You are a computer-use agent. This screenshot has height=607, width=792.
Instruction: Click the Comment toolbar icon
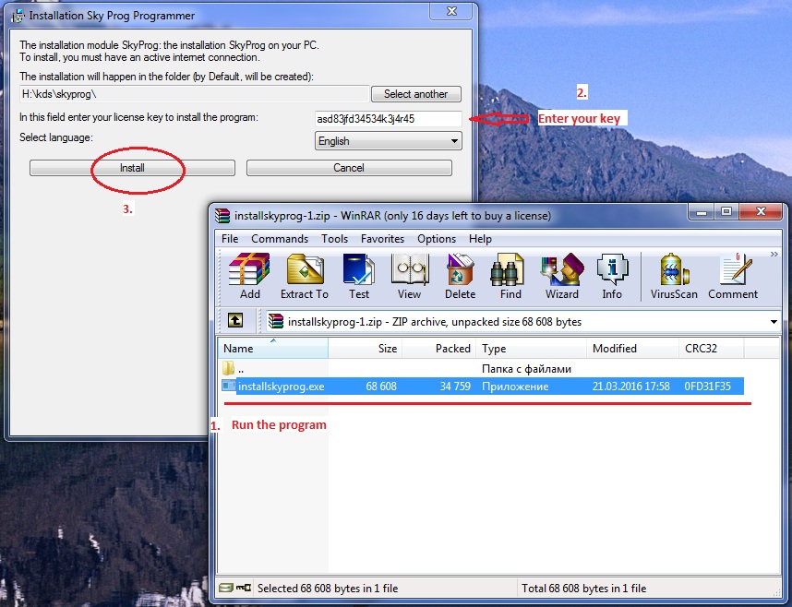coord(736,269)
